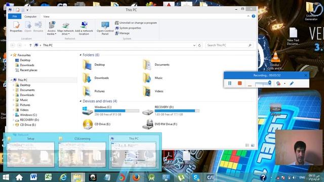
Task: Click the Refresh button beside address bar
Action: coord(199,45)
